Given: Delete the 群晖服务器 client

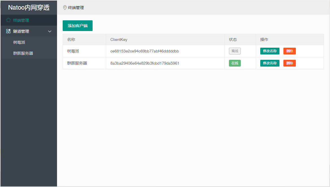Looking at the screenshot, I should [x=290, y=63].
